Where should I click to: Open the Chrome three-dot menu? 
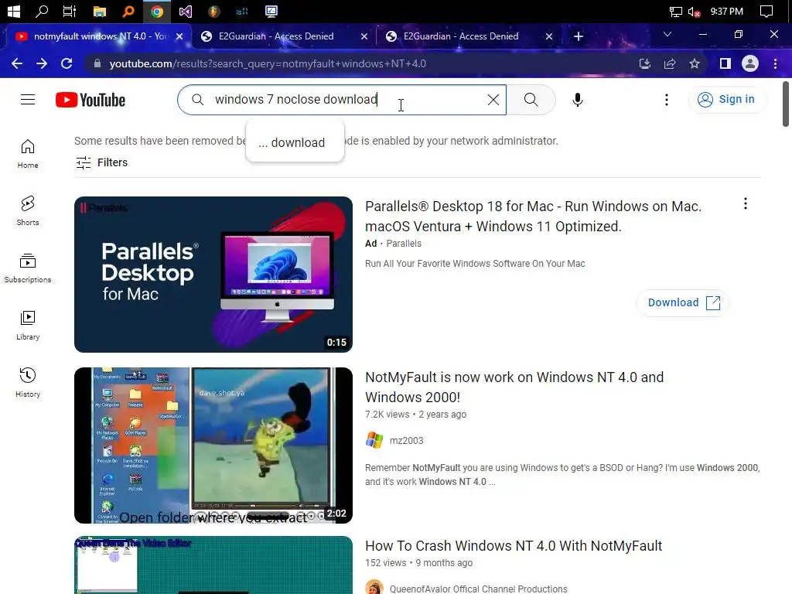pos(775,63)
